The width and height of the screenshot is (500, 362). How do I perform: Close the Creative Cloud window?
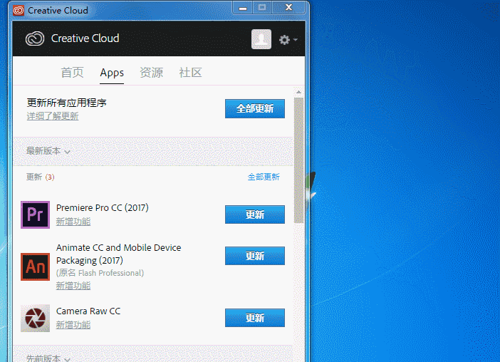(289, 8)
